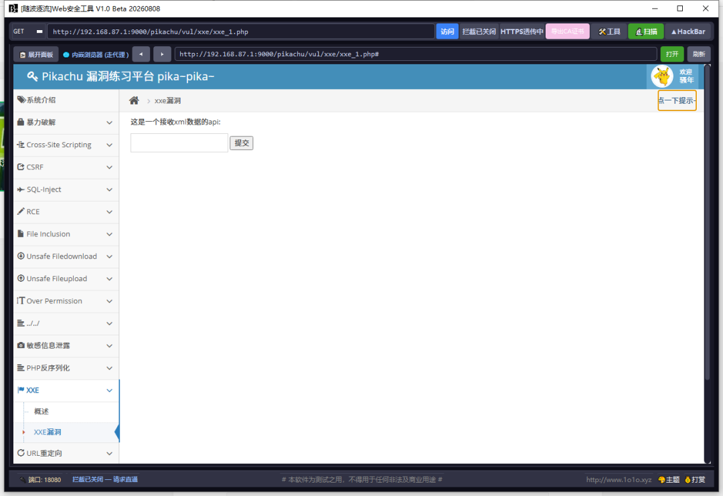
Task: Toggle the 拦截已关闭 interception switch
Action: click(x=479, y=31)
